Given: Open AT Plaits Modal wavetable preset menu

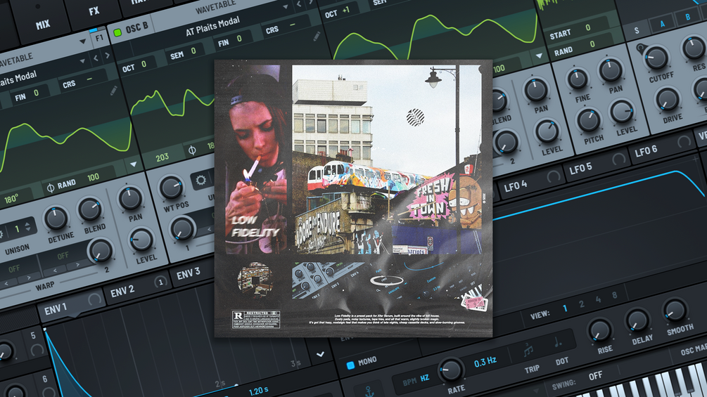Looking at the screenshot, I should 212,26.
